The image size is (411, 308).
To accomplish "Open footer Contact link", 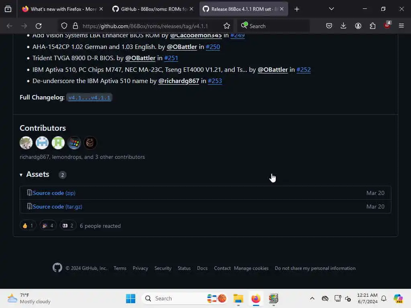I will (x=222, y=268).
